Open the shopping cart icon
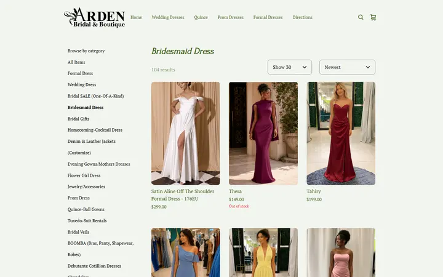 [373, 17]
